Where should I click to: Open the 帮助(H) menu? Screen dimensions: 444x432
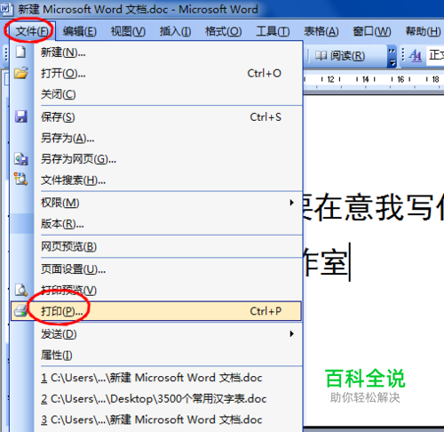[x=423, y=31]
